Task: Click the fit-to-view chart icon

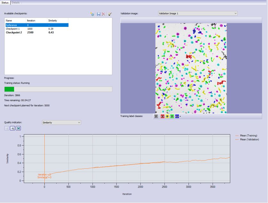Action: pos(18,128)
